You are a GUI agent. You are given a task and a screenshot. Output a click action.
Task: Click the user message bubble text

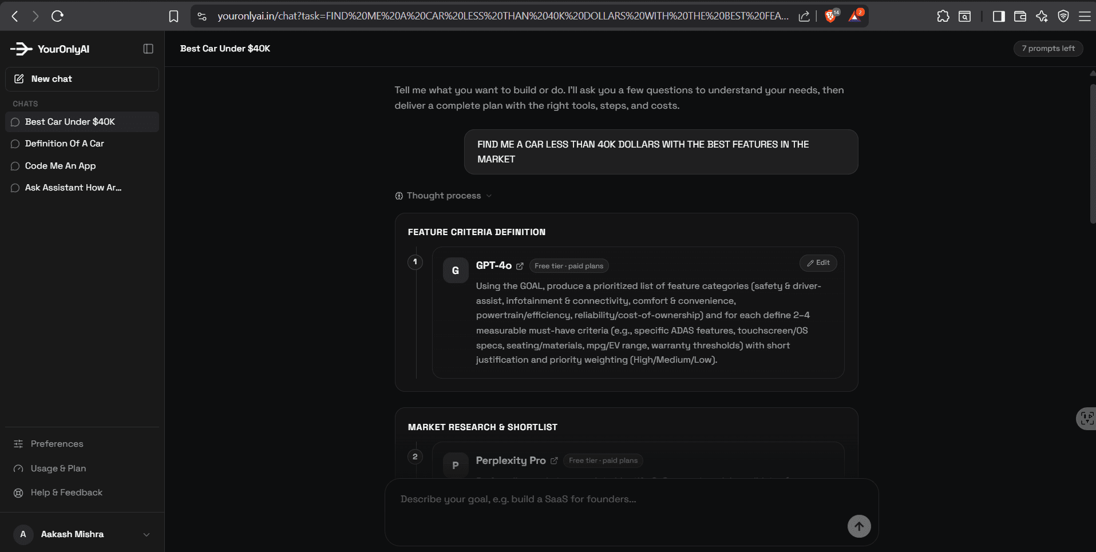coord(643,152)
